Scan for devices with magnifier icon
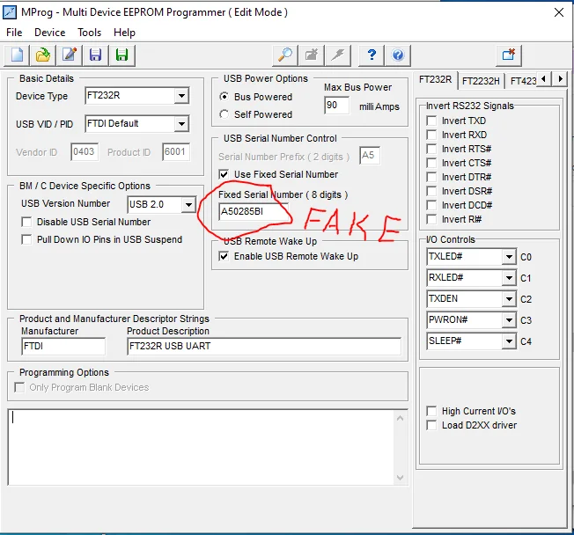The height and width of the screenshot is (535, 574). [x=285, y=55]
